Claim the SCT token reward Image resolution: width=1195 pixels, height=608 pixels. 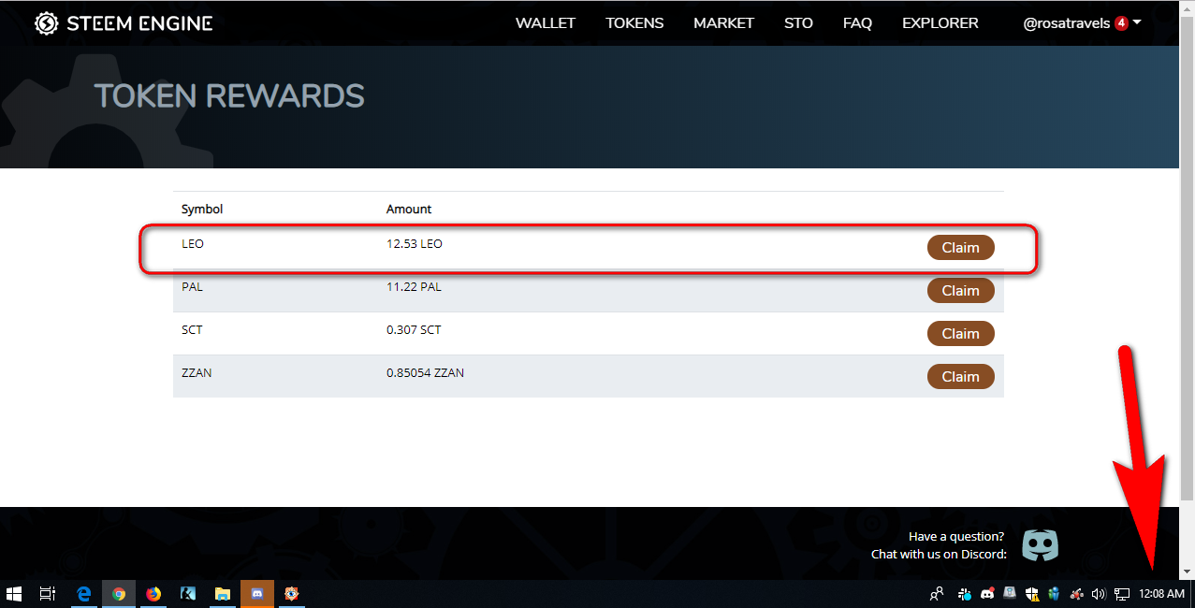click(960, 334)
